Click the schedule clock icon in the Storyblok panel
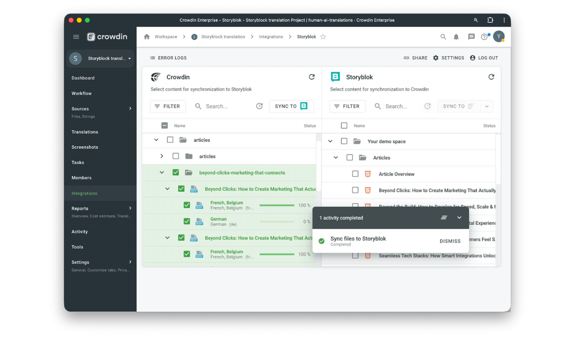Image resolution: width=575 pixels, height=338 pixels. 427,106
